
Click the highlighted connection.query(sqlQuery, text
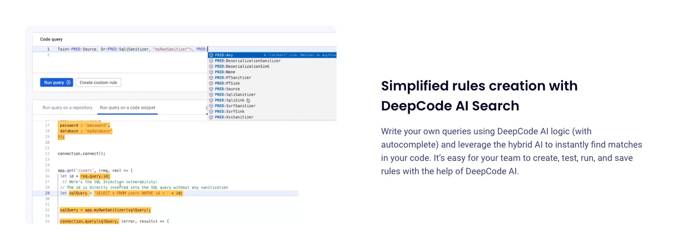coord(89,221)
